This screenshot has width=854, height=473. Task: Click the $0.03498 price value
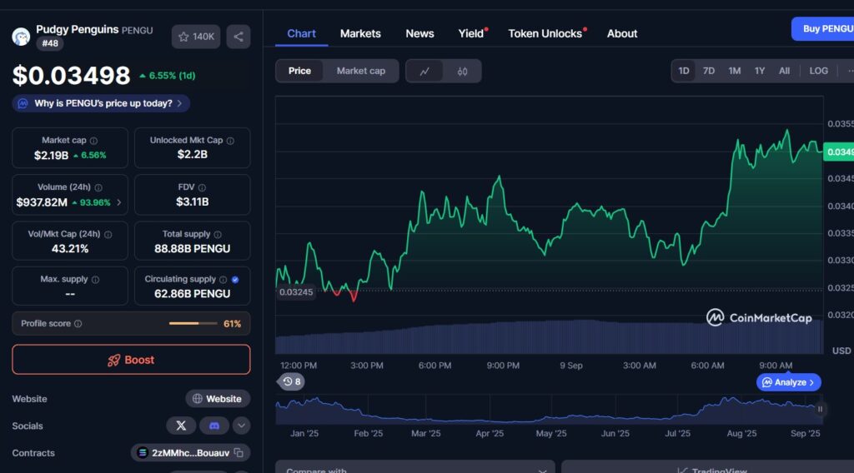click(x=72, y=76)
